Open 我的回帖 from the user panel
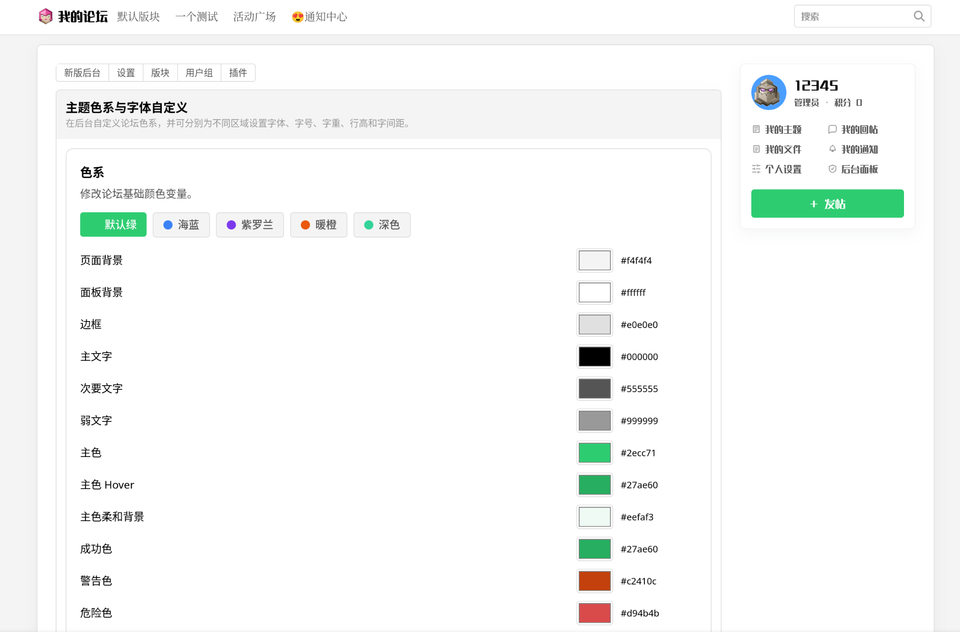The image size is (960, 632). click(x=853, y=130)
